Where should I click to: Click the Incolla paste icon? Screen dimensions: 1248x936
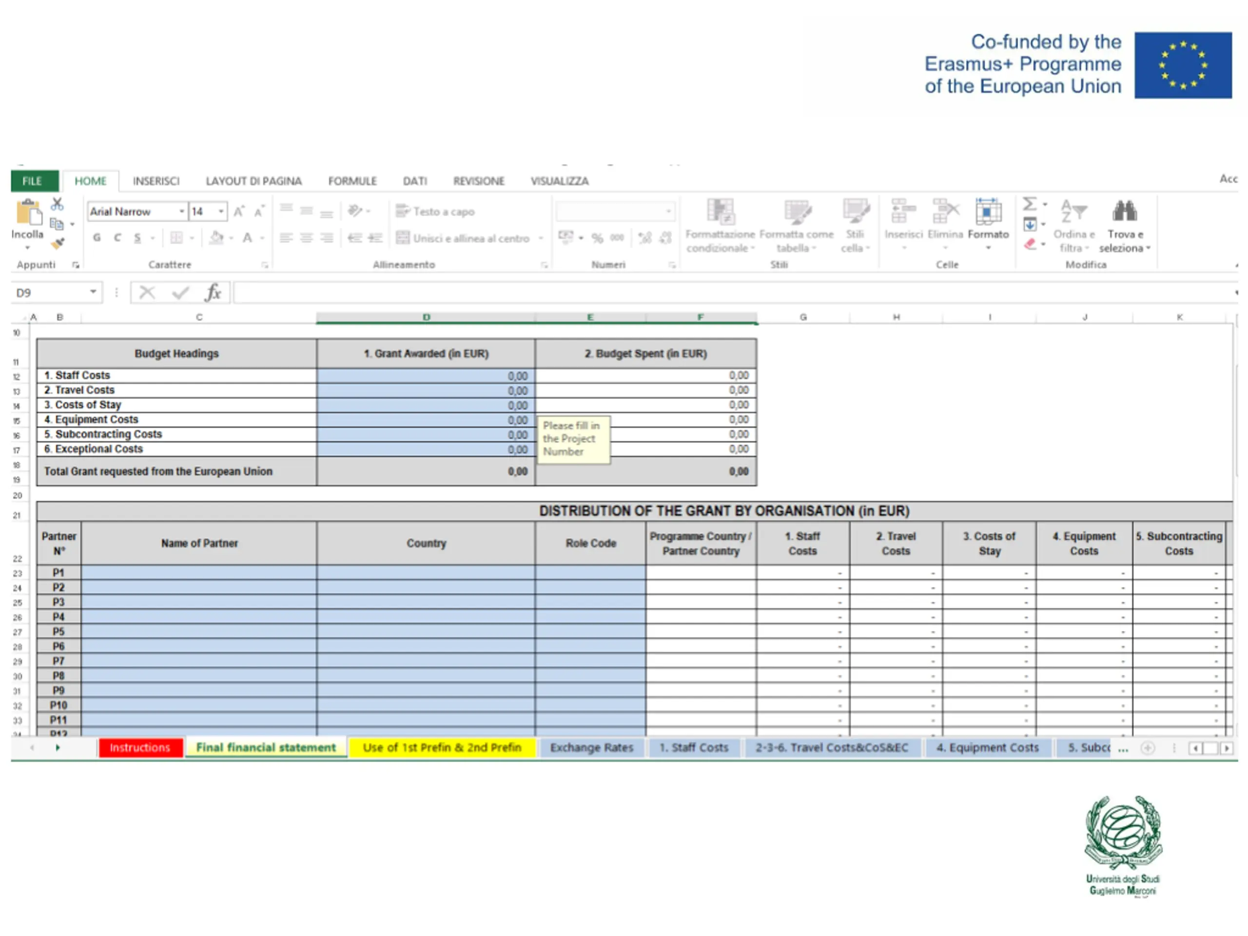(28, 213)
